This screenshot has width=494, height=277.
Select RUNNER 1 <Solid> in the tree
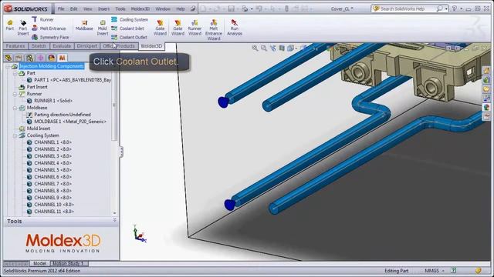(49, 101)
